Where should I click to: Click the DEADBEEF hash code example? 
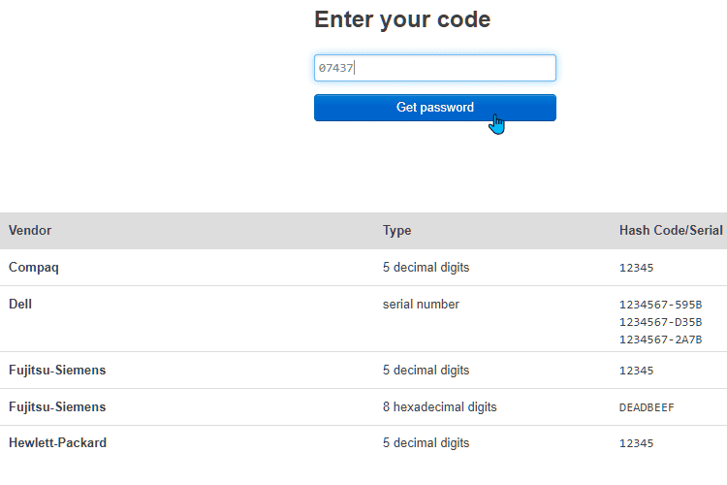[x=647, y=407]
